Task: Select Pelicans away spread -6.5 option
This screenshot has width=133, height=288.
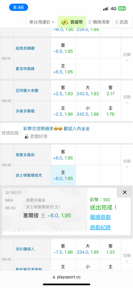Action: (x=63, y=48)
